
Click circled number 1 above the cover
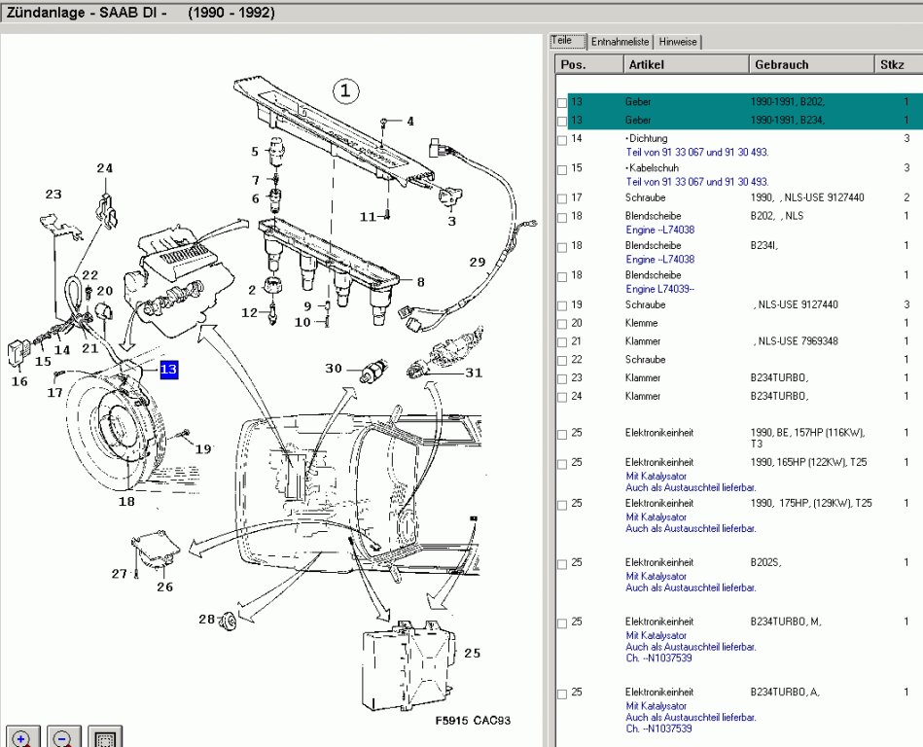coord(345,90)
